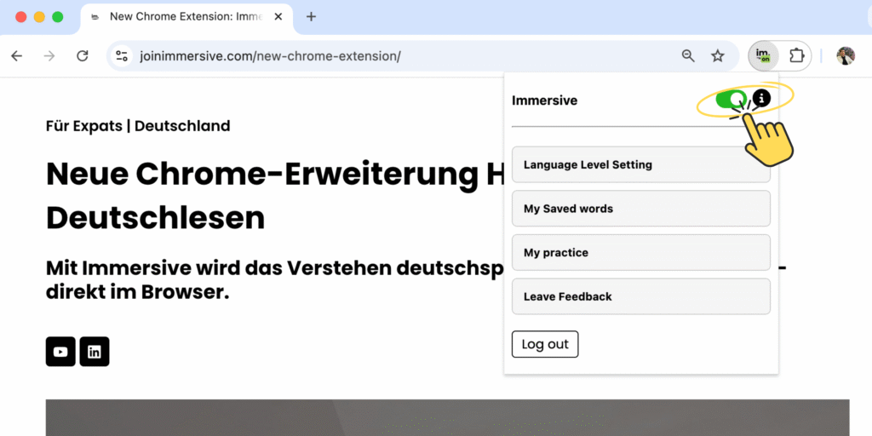Open the YouTube social icon
This screenshot has width=872, height=436.
pos(60,352)
